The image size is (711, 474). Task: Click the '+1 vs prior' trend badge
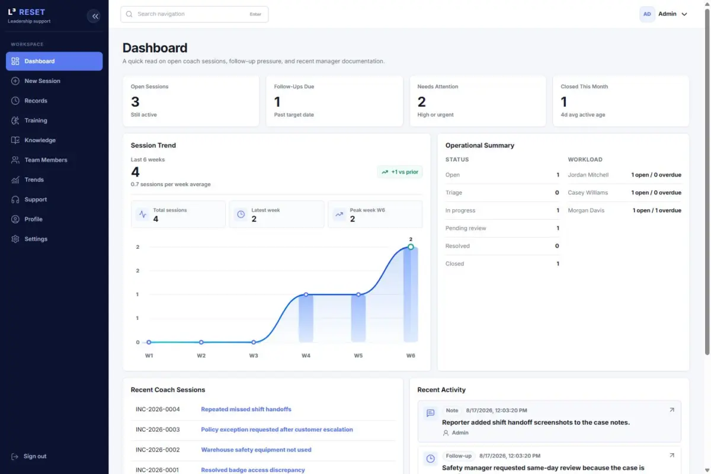pyautogui.click(x=400, y=172)
